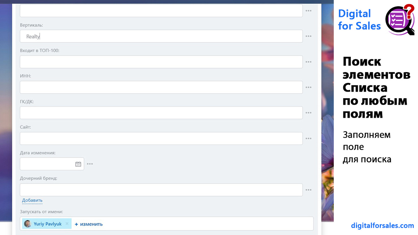Focus the Дата изменения date field
Viewport: 418px width, 235px height.
pyautogui.click(x=52, y=164)
